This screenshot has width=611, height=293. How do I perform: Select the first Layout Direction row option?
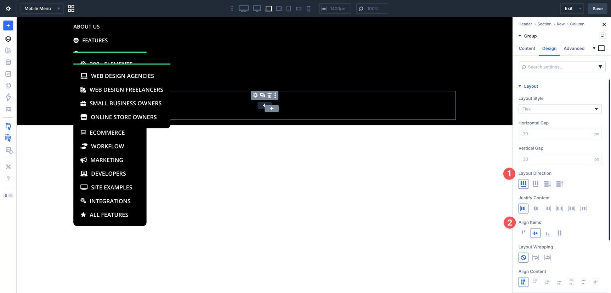pyautogui.click(x=523, y=184)
